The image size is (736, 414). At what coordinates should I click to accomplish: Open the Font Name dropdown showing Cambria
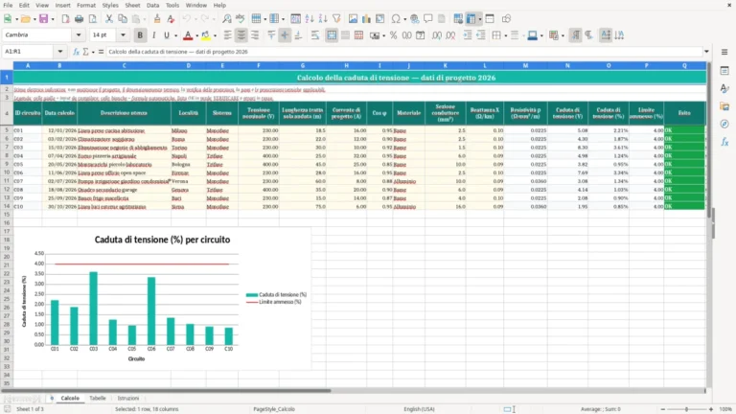click(x=79, y=35)
